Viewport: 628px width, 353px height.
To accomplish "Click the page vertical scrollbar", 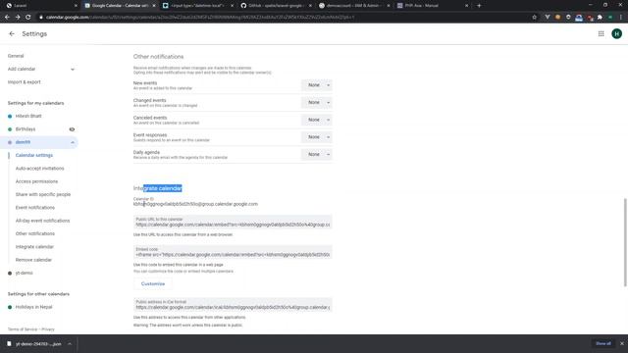I will pyautogui.click(x=625, y=242).
